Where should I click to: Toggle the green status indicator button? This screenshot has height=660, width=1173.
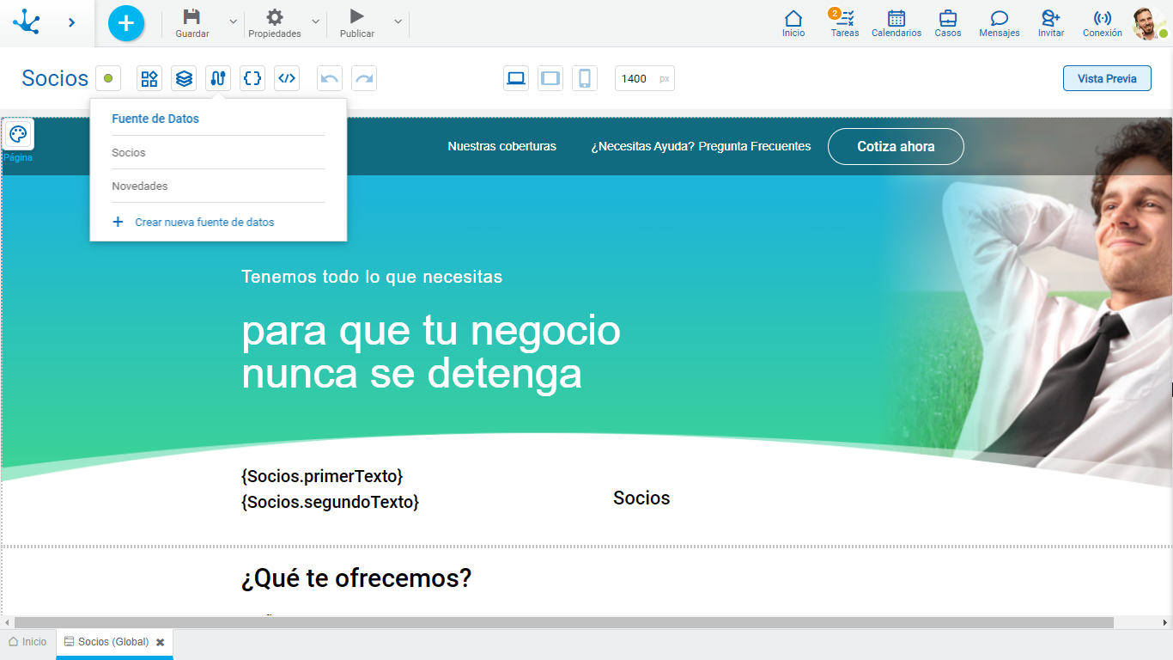pos(108,78)
